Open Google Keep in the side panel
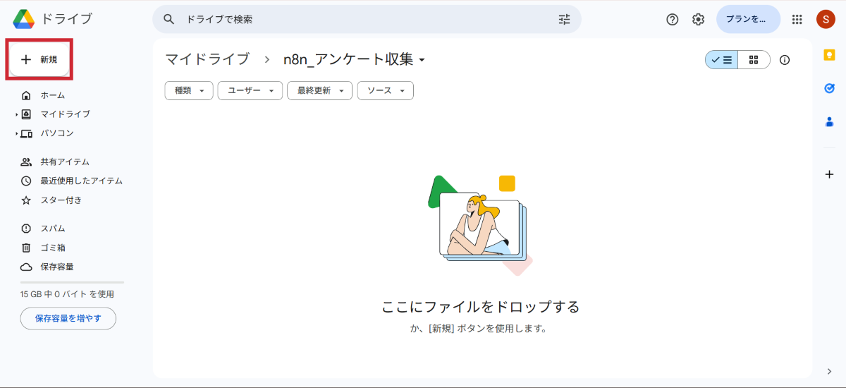 coord(829,55)
